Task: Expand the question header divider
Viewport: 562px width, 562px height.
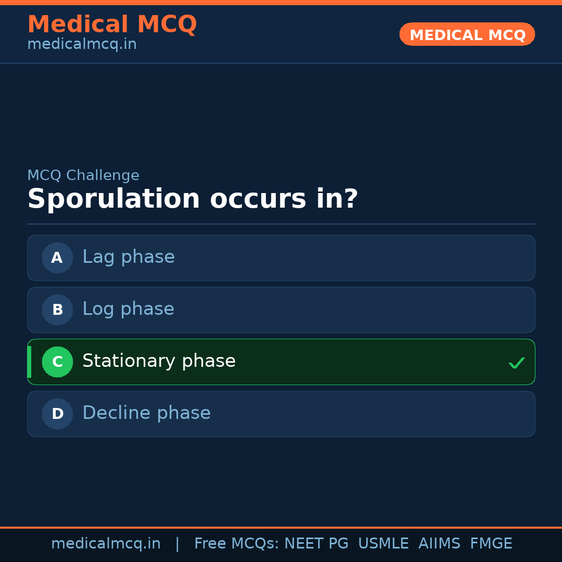Action: pyautogui.click(x=281, y=224)
